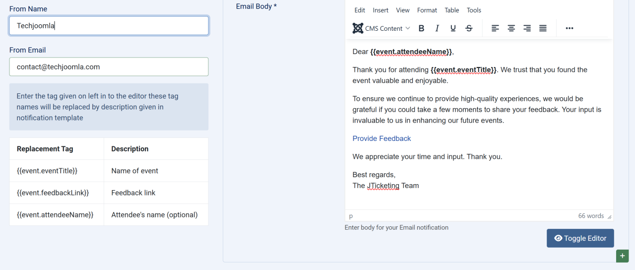This screenshot has height=270, width=635.
Task: Center align the email body text
Action: pos(511,28)
